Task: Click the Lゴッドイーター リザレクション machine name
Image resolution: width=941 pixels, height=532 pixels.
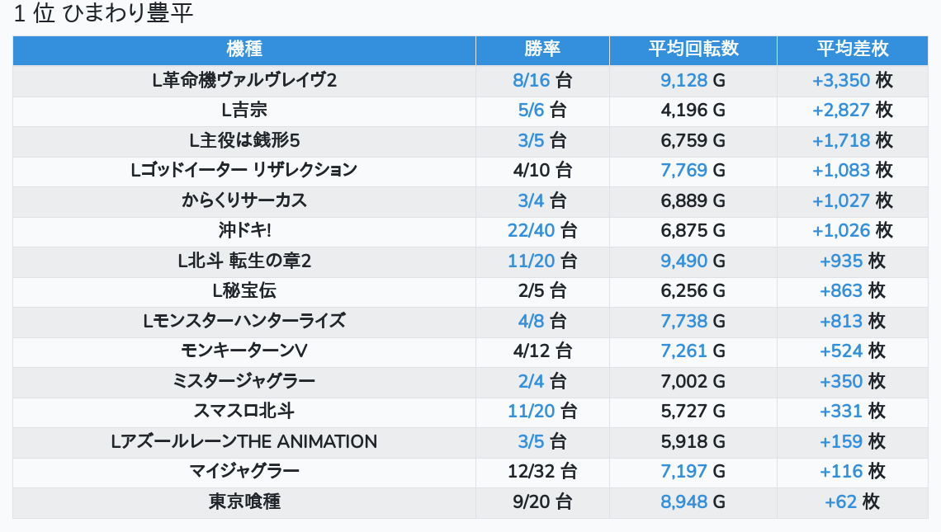Action: tap(244, 170)
